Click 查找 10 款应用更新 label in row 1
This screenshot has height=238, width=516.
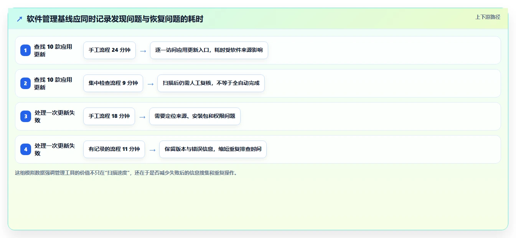tap(53, 50)
